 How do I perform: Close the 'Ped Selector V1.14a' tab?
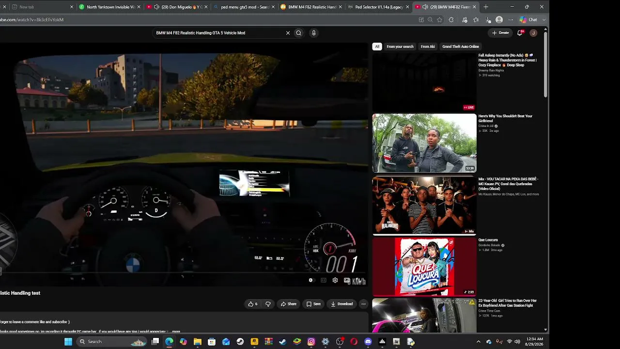[407, 7]
